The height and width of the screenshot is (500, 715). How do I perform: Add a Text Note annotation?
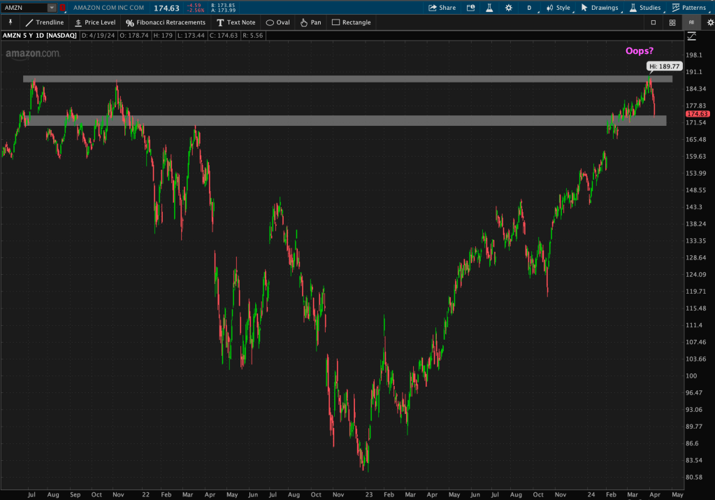click(x=236, y=22)
